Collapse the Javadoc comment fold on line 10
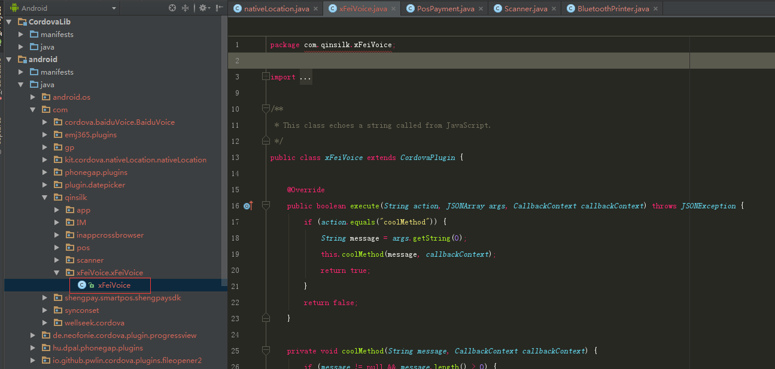This screenshot has width=775, height=369. point(266,109)
